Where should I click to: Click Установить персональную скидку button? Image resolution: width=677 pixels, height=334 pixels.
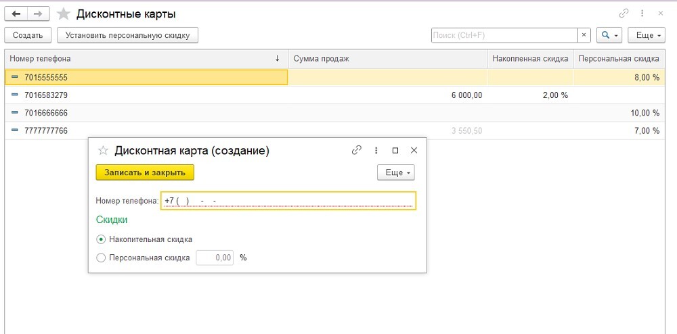coord(127,35)
